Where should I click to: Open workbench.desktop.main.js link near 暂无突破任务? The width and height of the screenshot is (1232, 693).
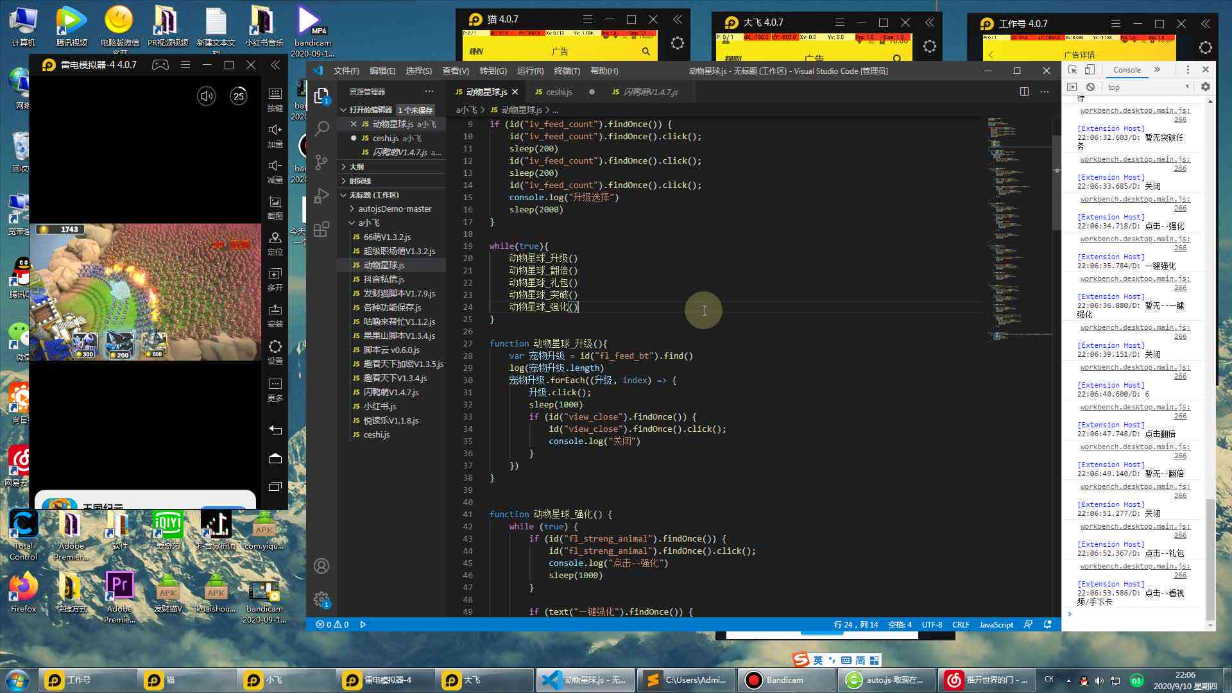point(1134,115)
